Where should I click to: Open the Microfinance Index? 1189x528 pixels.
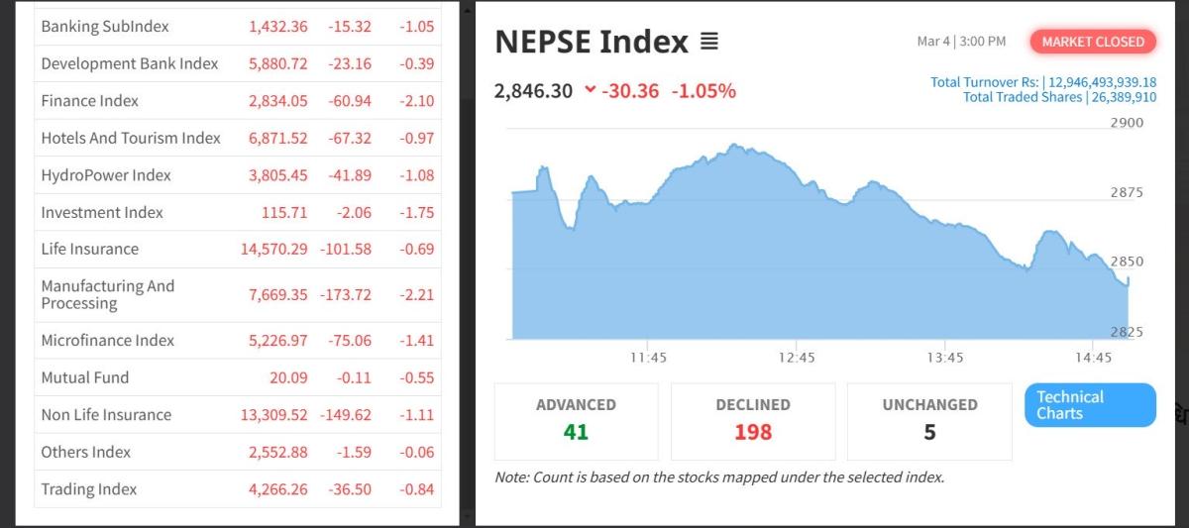coord(107,341)
